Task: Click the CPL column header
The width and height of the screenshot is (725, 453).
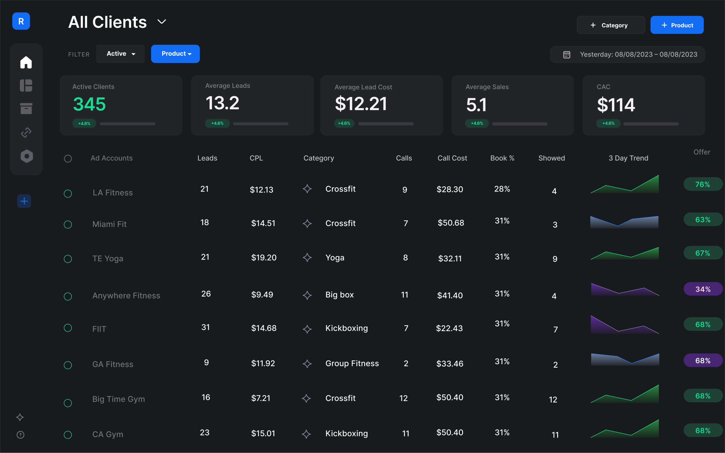Action: coord(256,158)
